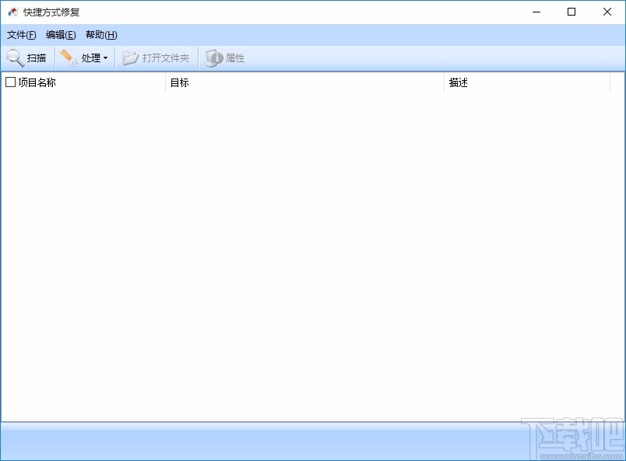Open the 处理 dropdown arrow
This screenshot has width=626, height=461.
(x=106, y=58)
